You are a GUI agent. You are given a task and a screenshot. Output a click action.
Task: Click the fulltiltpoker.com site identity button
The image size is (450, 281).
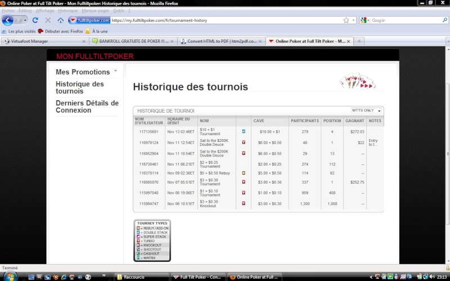[89, 20]
